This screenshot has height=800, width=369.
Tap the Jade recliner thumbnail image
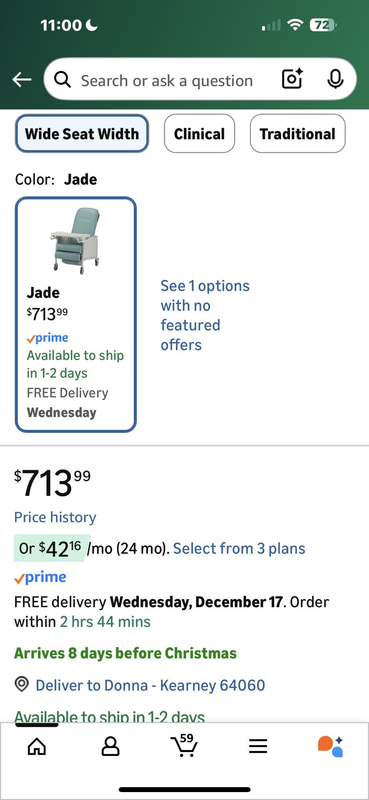click(76, 240)
